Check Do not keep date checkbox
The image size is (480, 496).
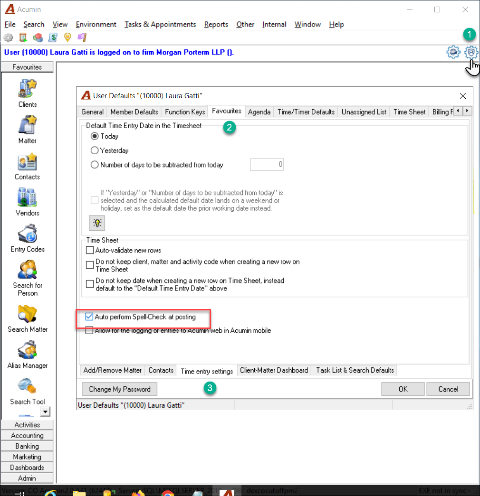(90, 284)
